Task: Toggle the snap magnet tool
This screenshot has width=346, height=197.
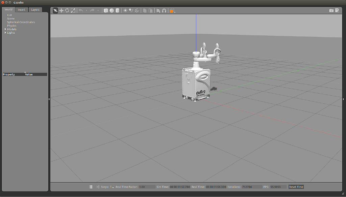Action: pos(164,10)
